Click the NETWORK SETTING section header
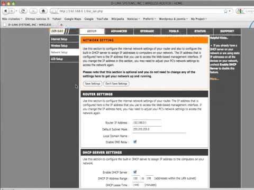 tap(144, 40)
